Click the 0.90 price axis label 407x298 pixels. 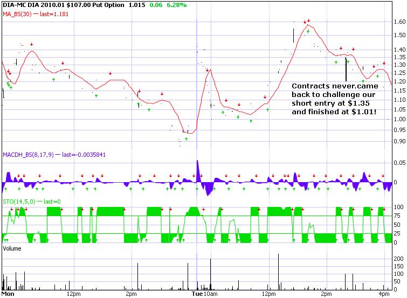pos(399,142)
